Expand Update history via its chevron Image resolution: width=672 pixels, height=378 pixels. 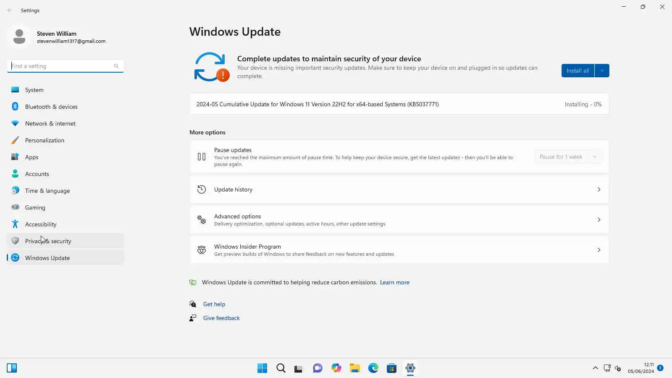(x=599, y=189)
